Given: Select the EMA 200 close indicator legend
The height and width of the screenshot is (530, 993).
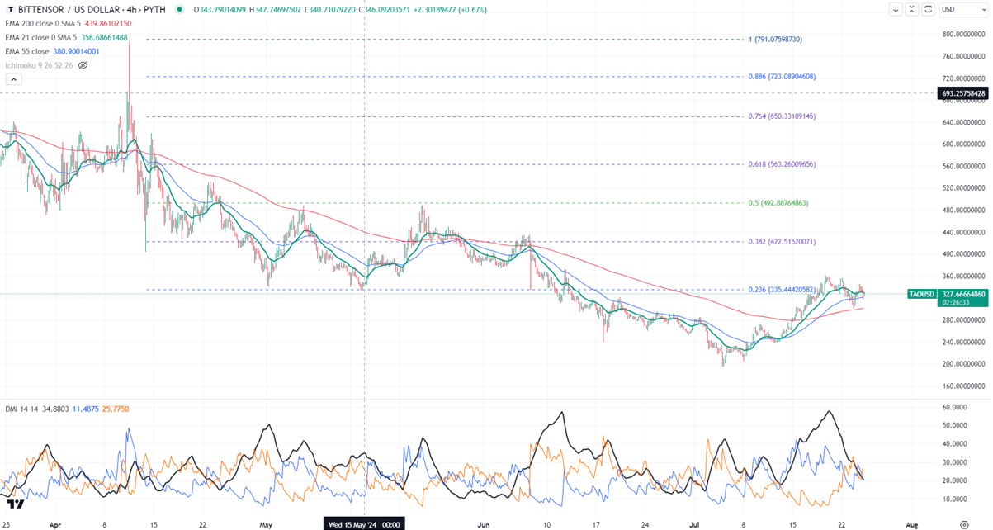Looking at the screenshot, I should click(45, 24).
